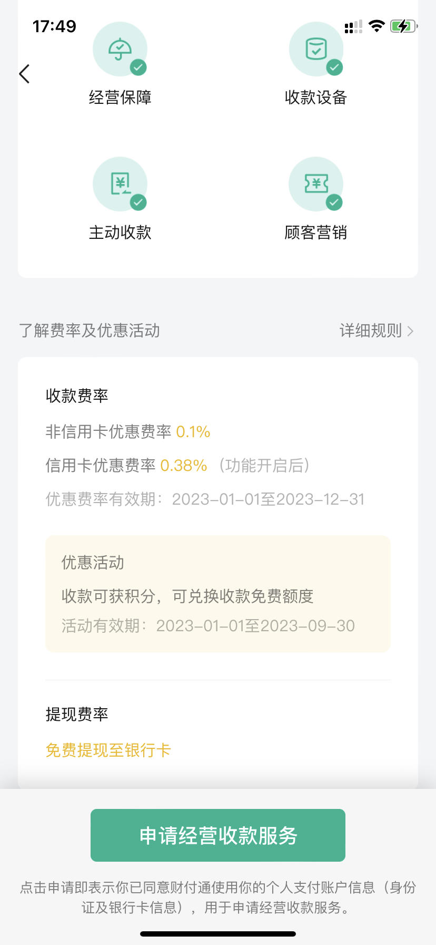
Task: Select the 主动收款 yen receipt icon
Action: coord(120,184)
